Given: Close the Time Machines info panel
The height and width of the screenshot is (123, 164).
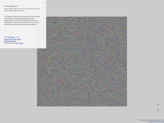Looking at the screenshot, I should (x=44, y=2).
